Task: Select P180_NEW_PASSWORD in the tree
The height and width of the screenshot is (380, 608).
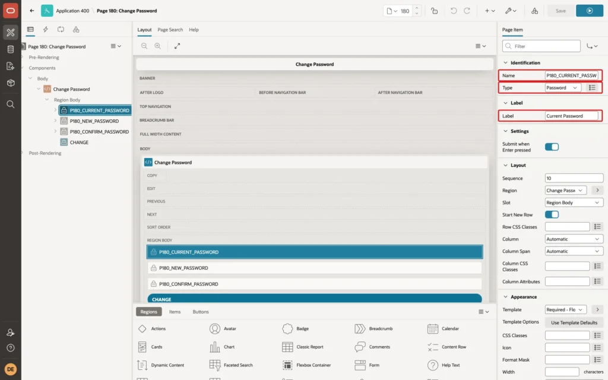Action: pos(94,121)
